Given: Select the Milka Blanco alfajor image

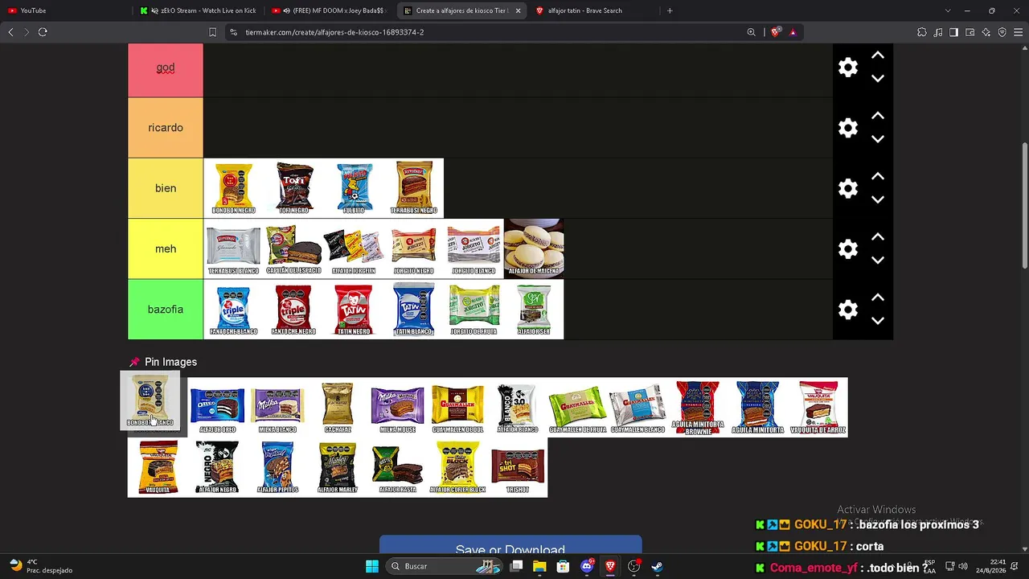Looking at the screenshot, I should pyautogui.click(x=277, y=407).
